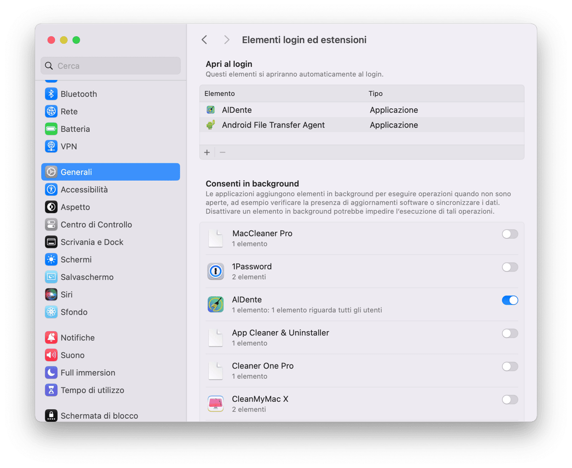Open Accessibilità in the sidebar

click(x=84, y=190)
